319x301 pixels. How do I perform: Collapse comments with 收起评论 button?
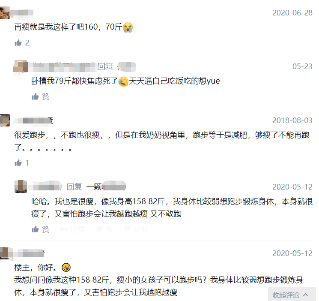[292, 295]
